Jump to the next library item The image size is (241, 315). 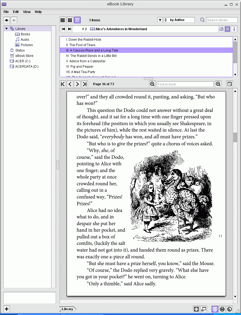coord(70,29)
